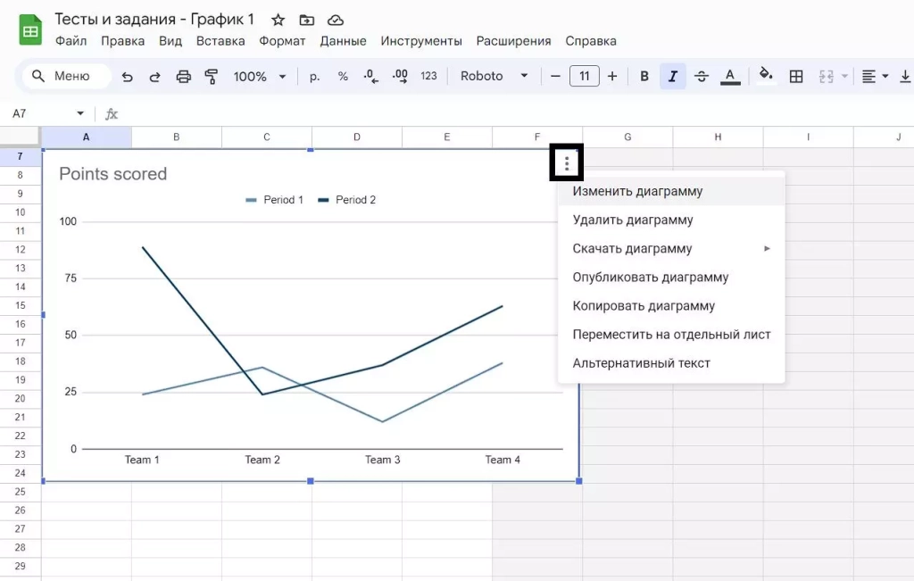This screenshot has height=581, width=914.
Task: Open the borders grid icon
Action: pos(796,77)
